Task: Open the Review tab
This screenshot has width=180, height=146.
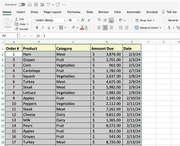Action: [103, 12]
